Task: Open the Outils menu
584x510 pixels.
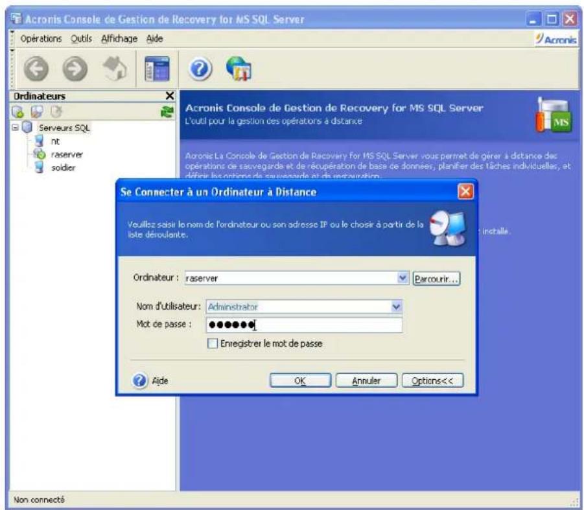Action: (81, 39)
